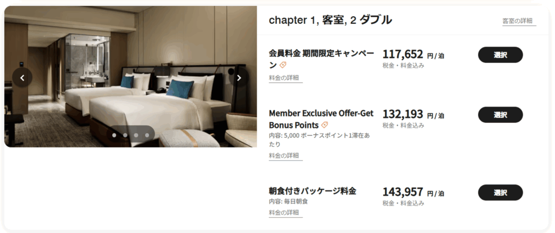Choose 選択 for the 143,957 yen breakfast rate
The width and height of the screenshot is (555, 233).
point(500,192)
